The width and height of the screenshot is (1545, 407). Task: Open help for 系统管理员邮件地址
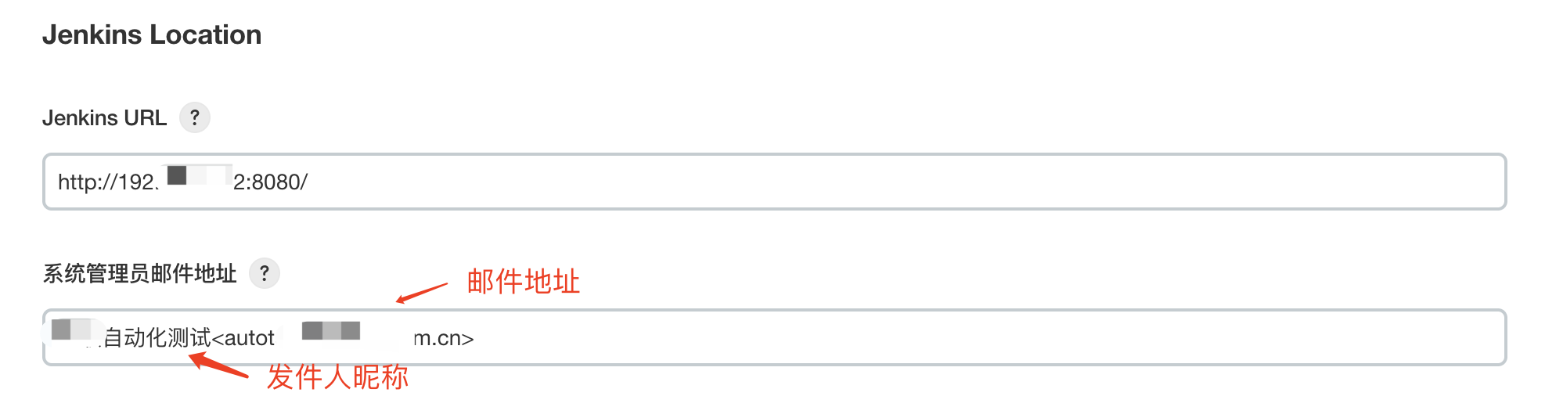[265, 273]
